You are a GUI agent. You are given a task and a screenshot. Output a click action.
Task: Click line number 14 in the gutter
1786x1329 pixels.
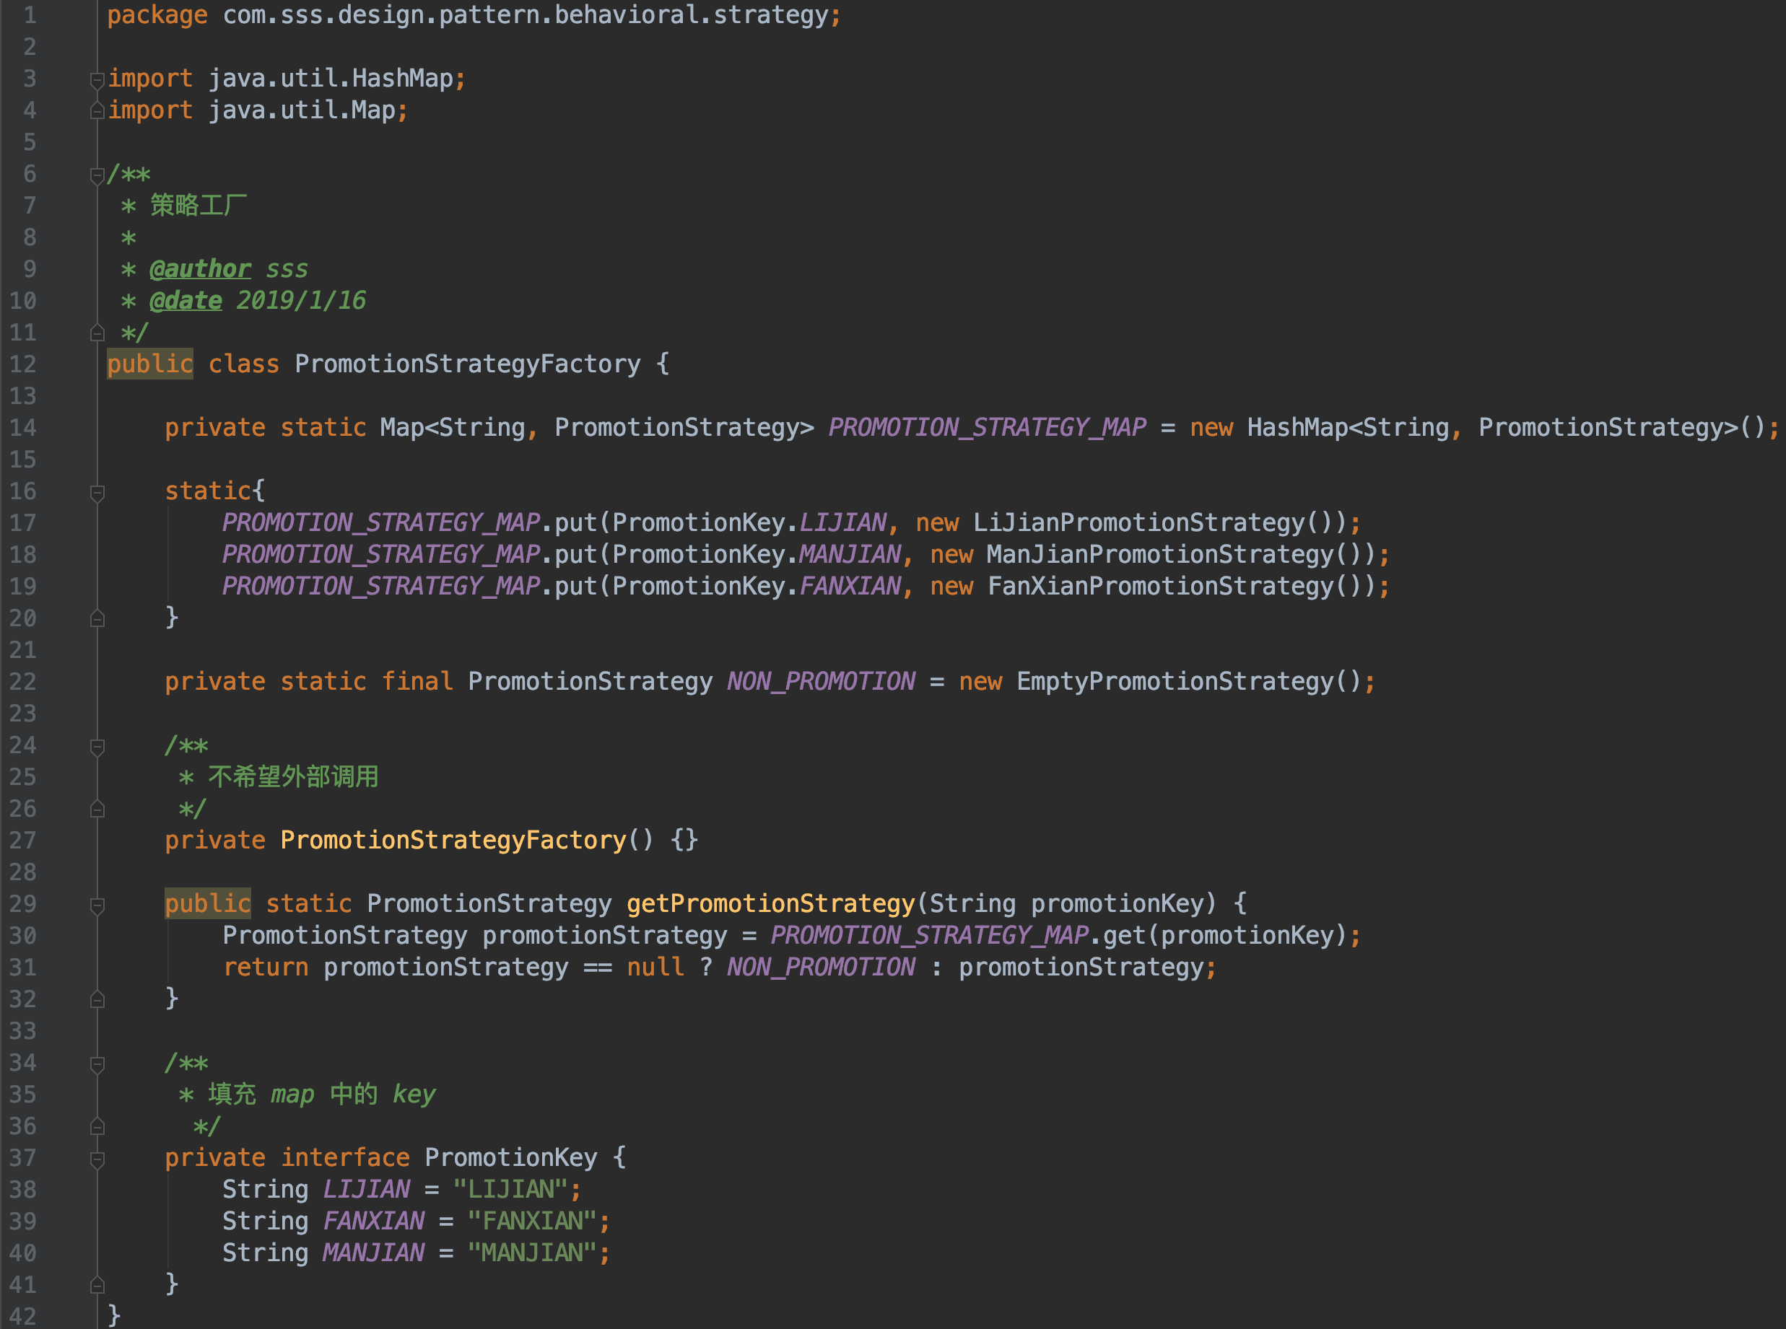(x=22, y=428)
